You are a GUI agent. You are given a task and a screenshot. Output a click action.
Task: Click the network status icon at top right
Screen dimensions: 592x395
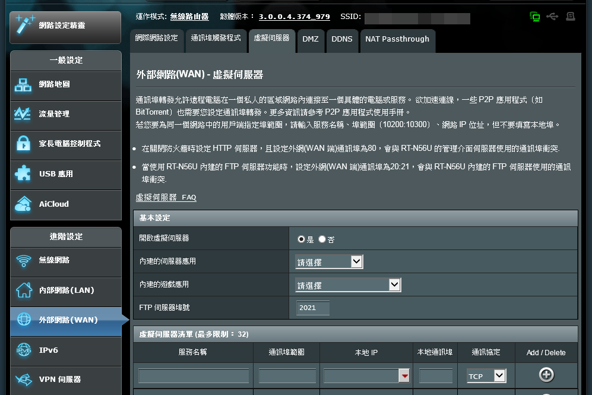pyautogui.click(x=535, y=17)
